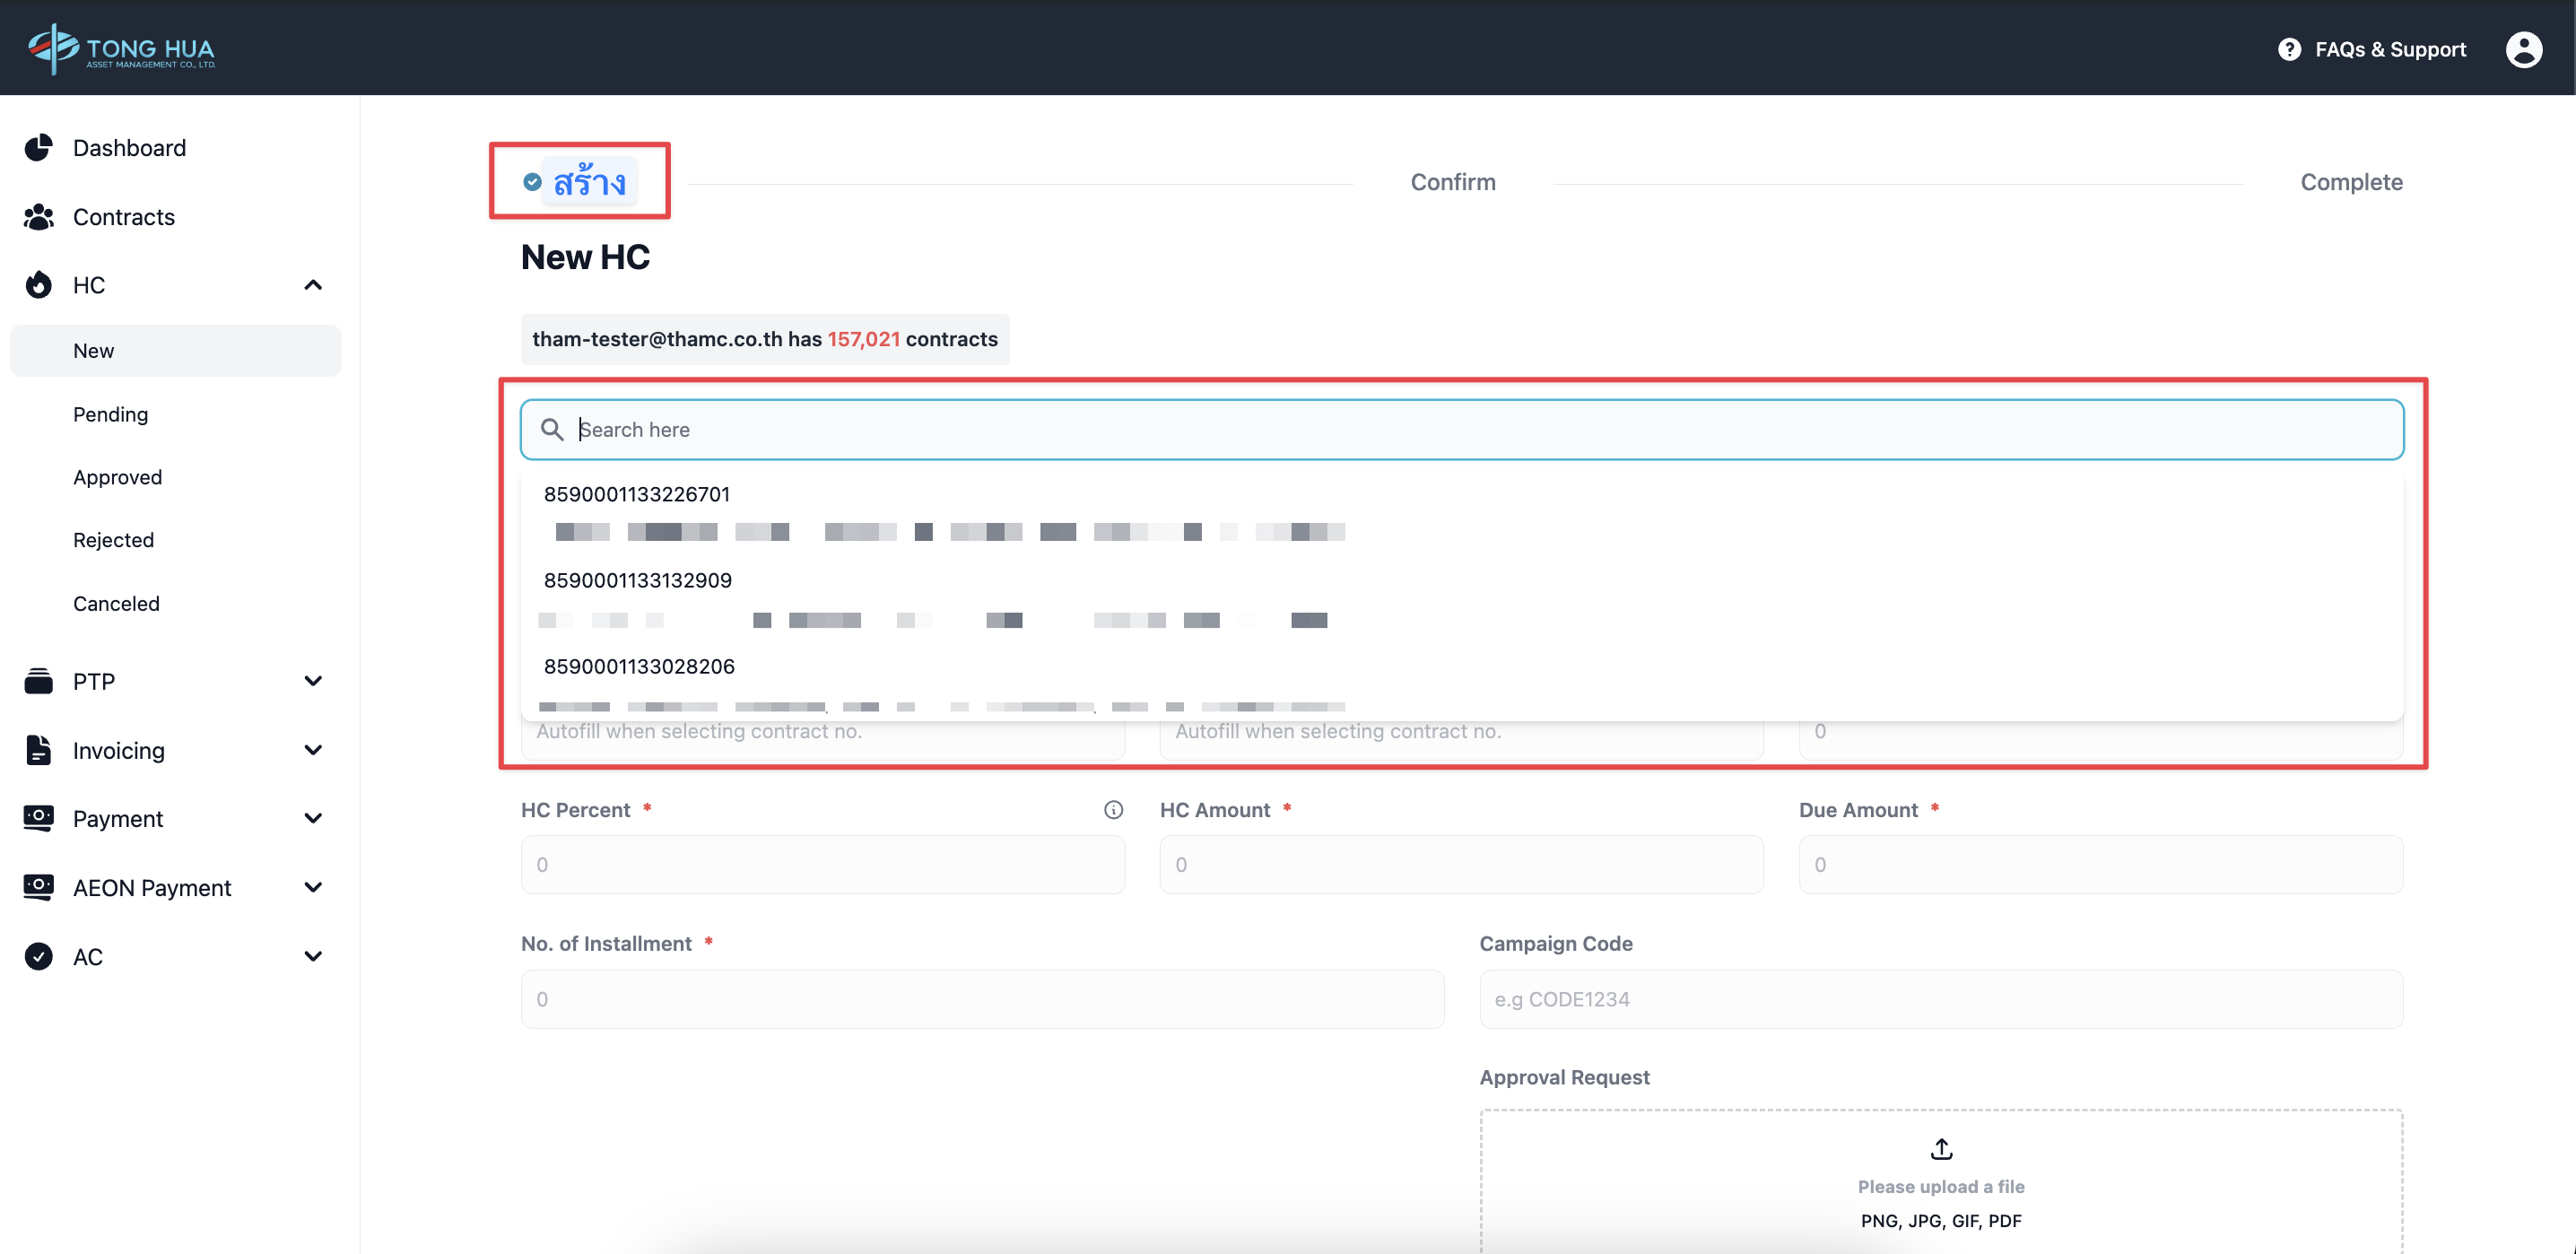2576x1254 pixels.
Task: Click the Confirm step label
Action: [1452, 182]
